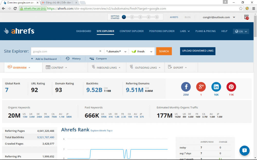
Task: Click the ahrefs logo
Action: [x=19, y=31]
